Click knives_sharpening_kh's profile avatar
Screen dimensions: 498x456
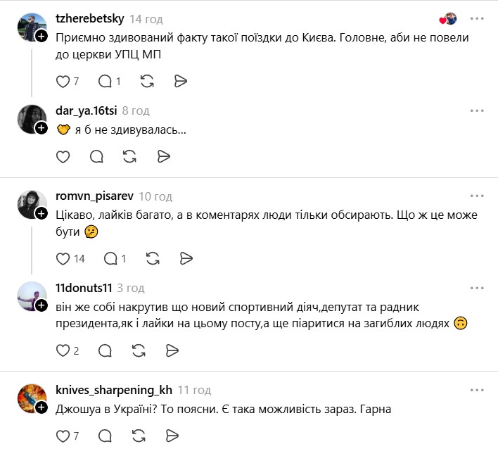(32, 399)
